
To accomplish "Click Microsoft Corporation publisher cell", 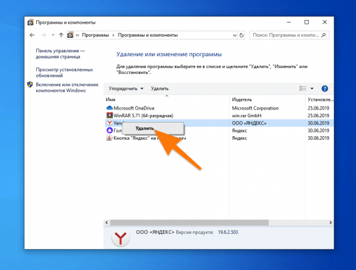I will point(255,108).
